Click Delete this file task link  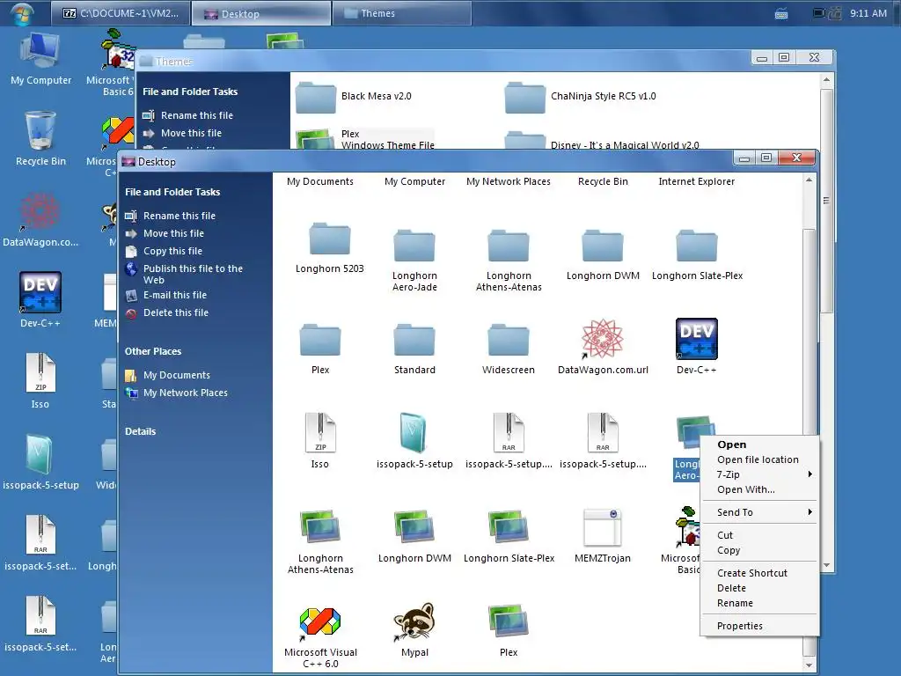[176, 312]
